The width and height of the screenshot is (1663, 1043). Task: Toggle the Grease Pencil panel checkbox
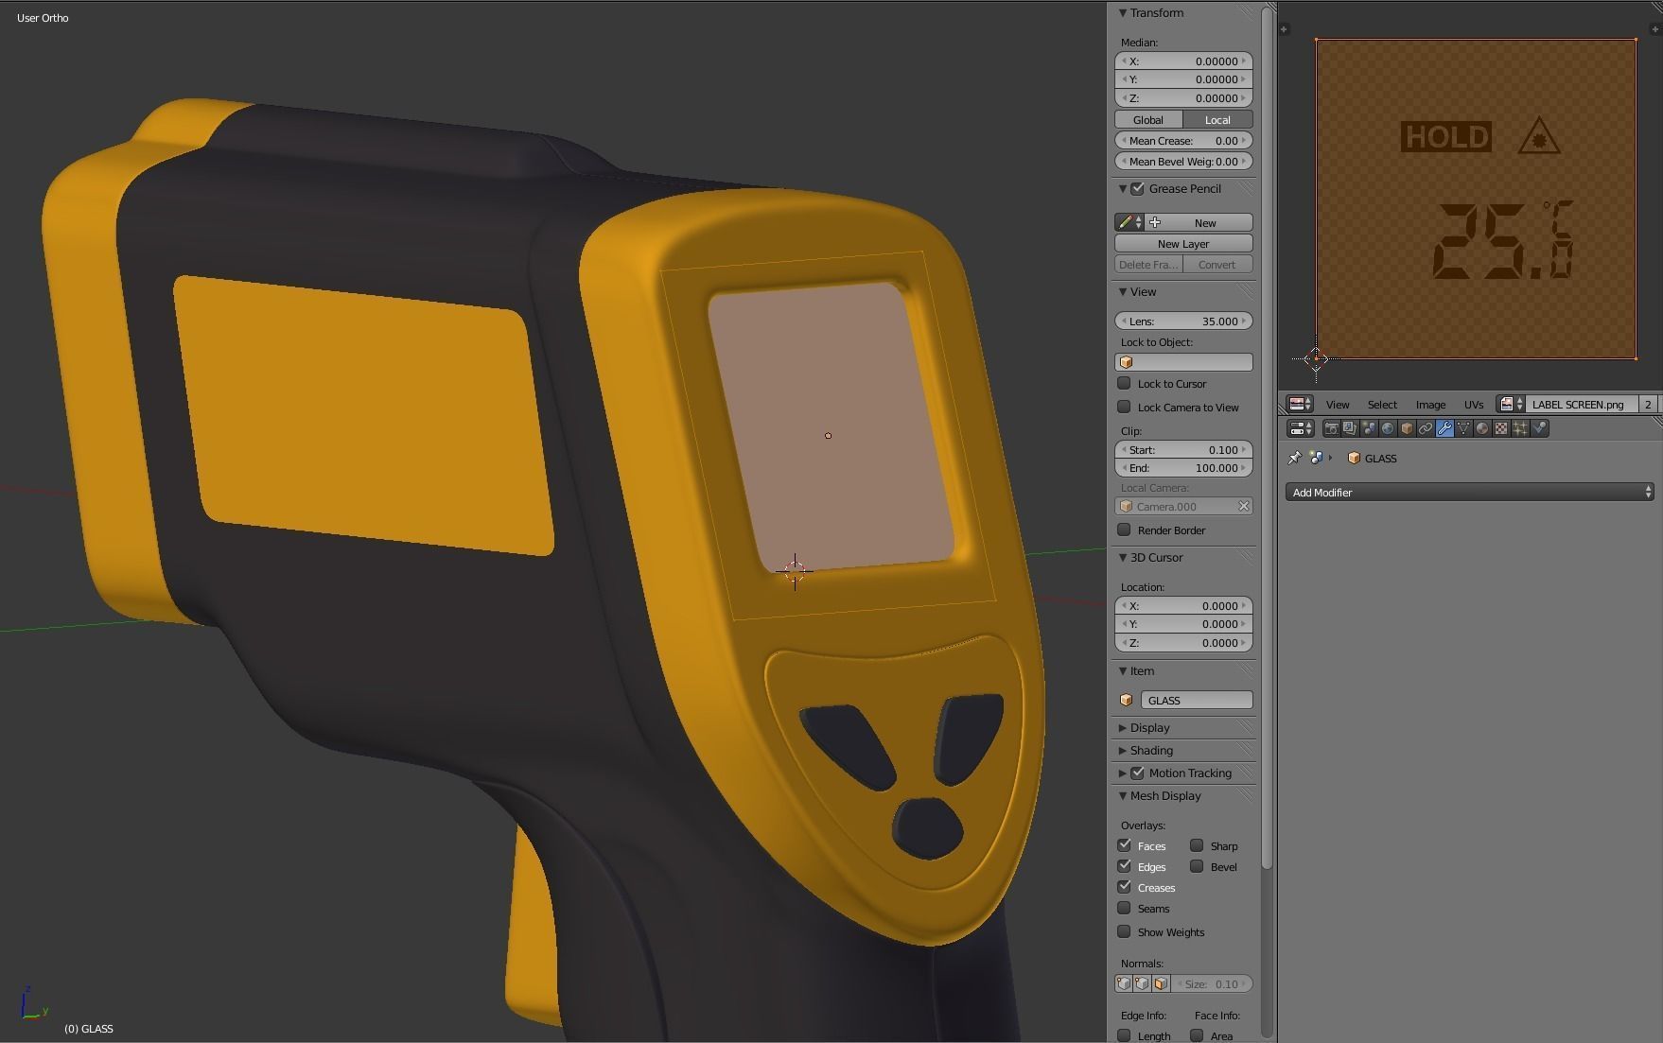pos(1138,188)
